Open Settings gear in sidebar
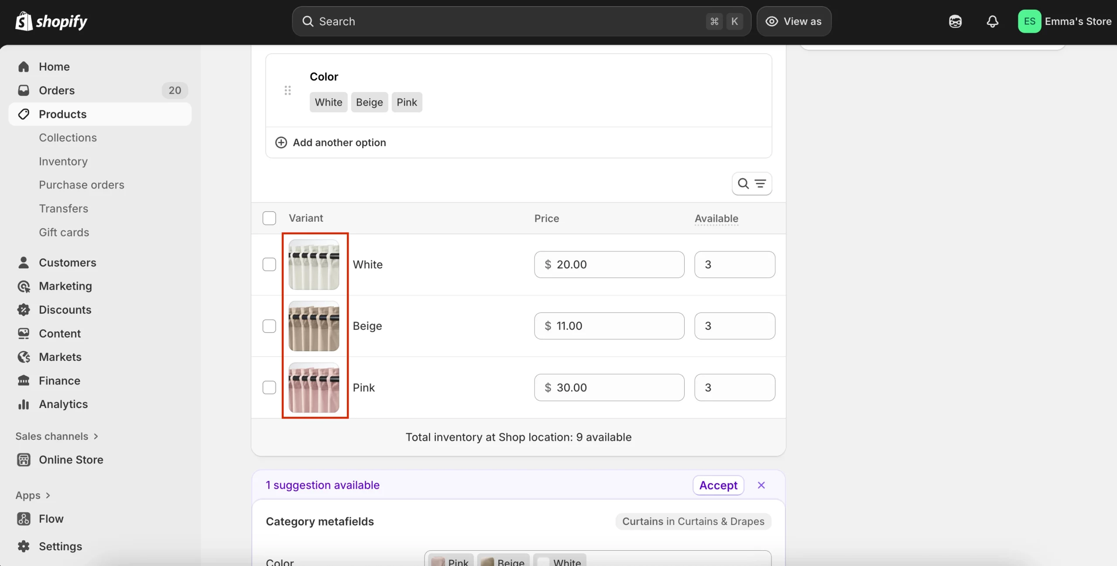The width and height of the screenshot is (1117, 566). (x=24, y=546)
